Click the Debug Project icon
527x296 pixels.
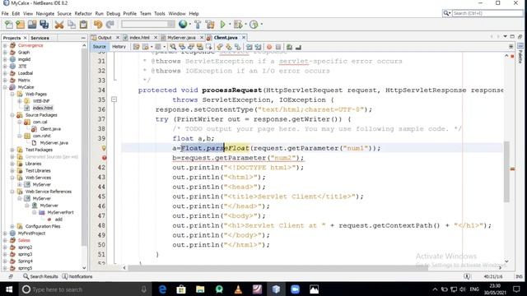click(x=238, y=24)
